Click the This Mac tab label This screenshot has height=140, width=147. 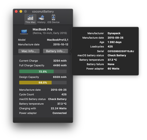pos(30,22)
